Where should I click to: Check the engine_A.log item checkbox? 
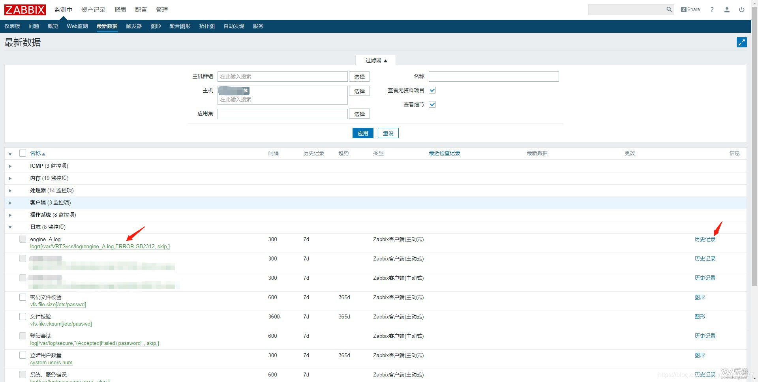pos(23,239)
